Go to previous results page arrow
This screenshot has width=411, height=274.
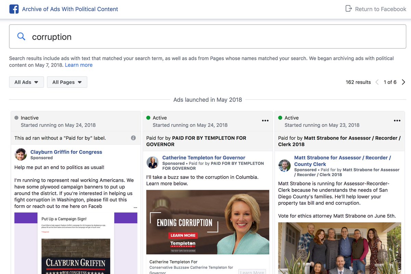377,82
